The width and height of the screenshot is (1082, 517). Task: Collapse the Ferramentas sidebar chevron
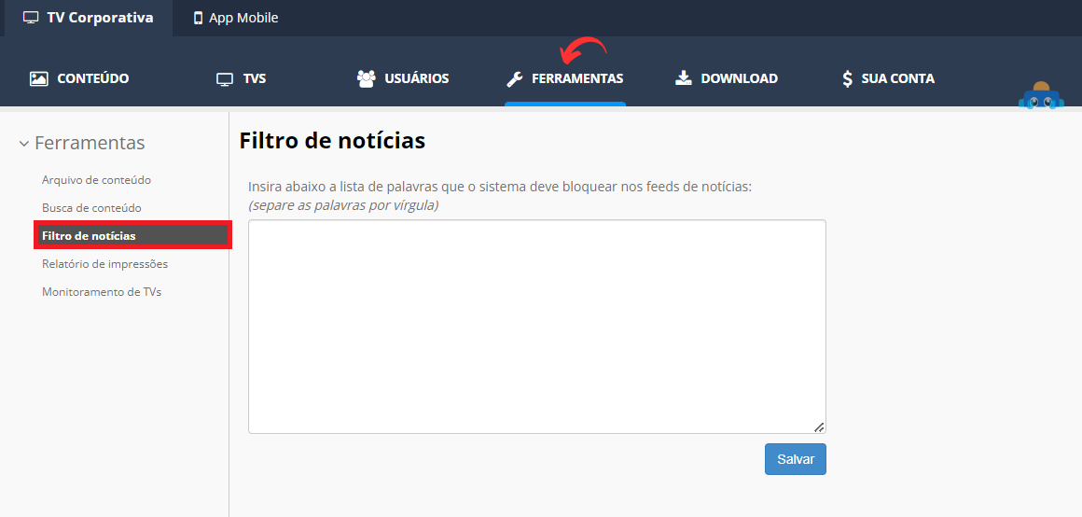24,144
